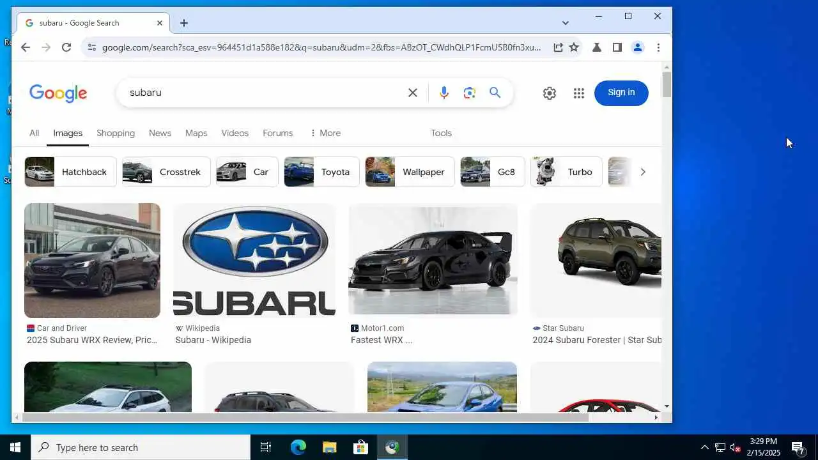Open 'Subaru - Wikipedia' link
Viewport: 818px width, 460px height.
[x=213, y=340]
